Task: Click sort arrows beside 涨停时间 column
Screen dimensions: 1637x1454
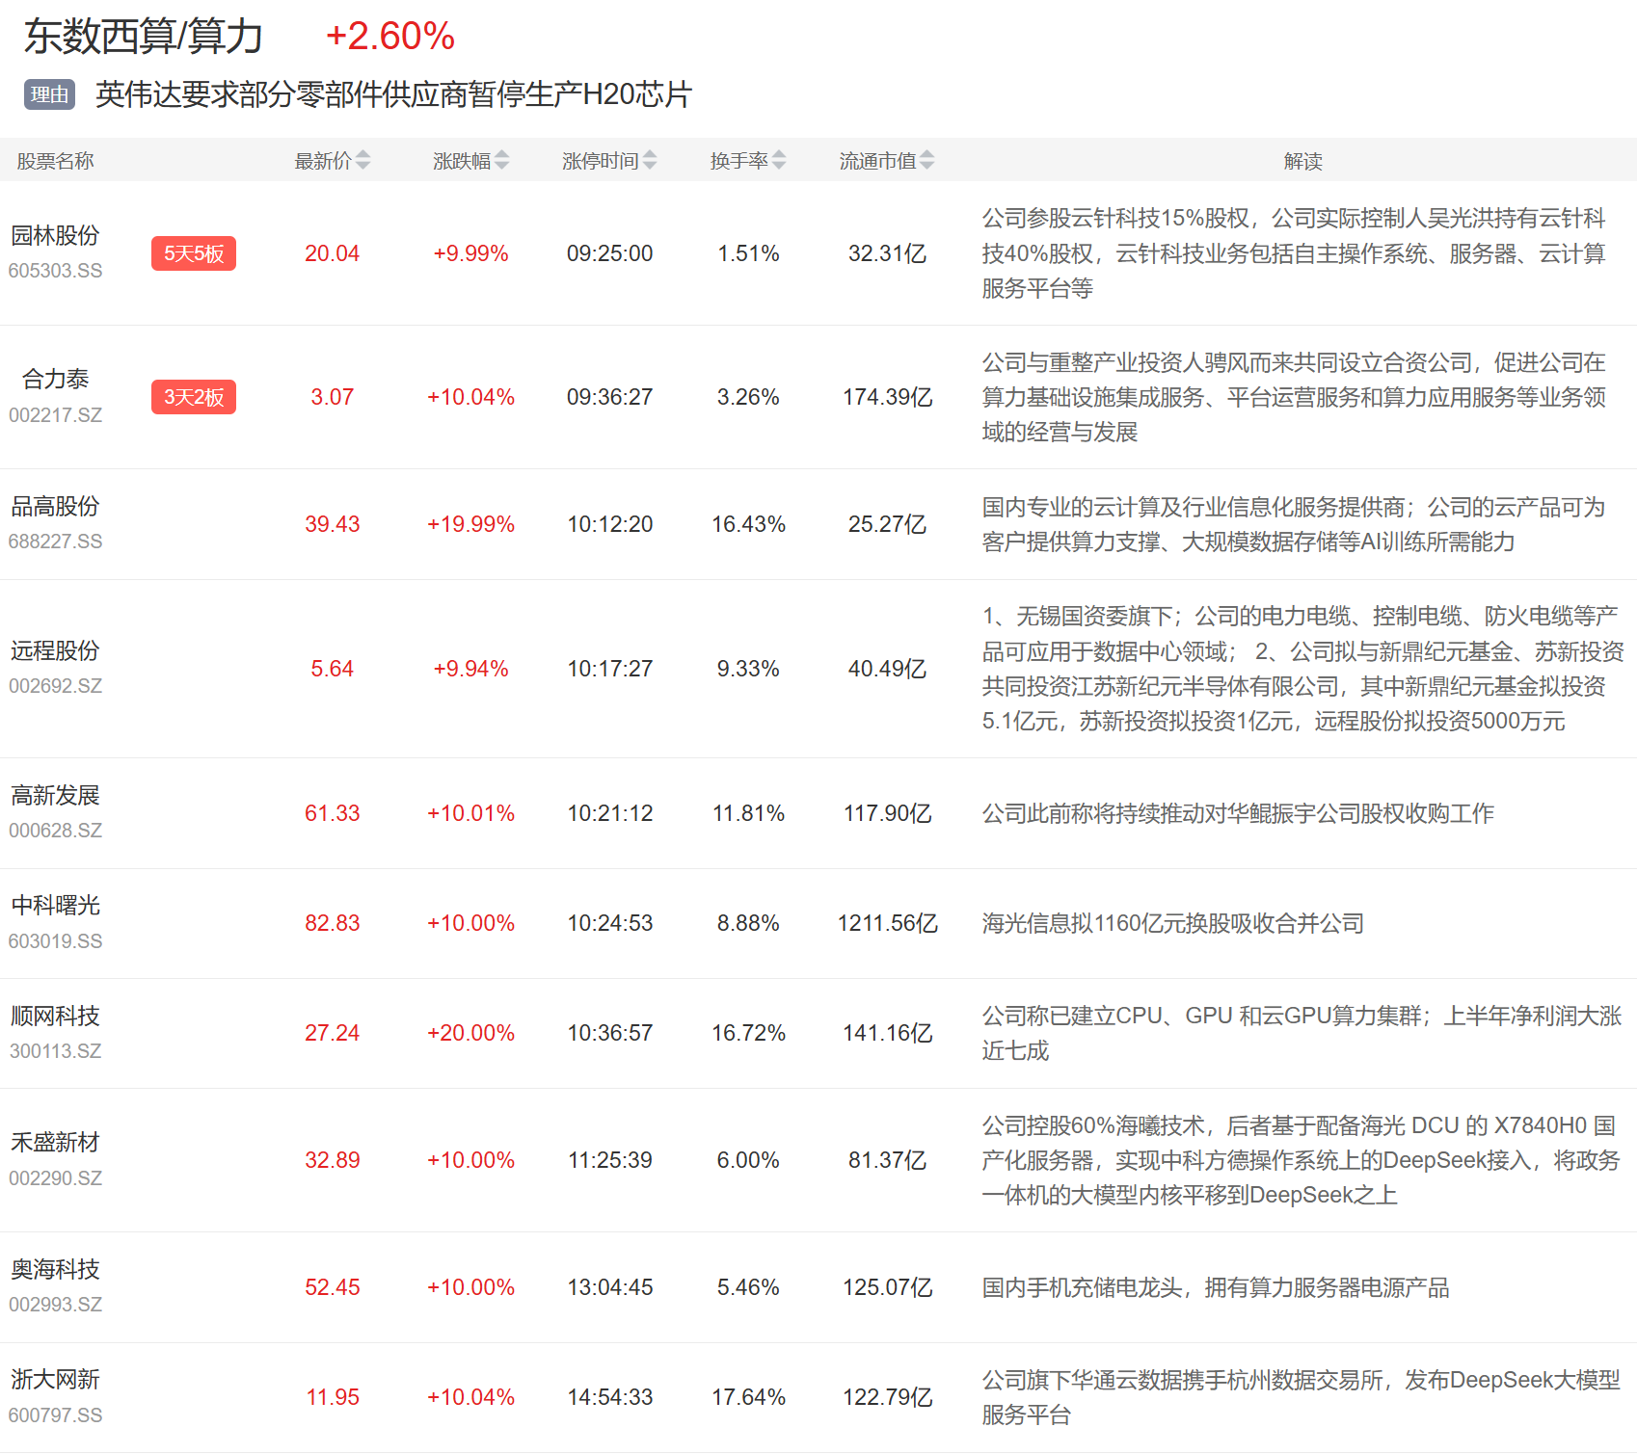Action: (x=650, y=160)
